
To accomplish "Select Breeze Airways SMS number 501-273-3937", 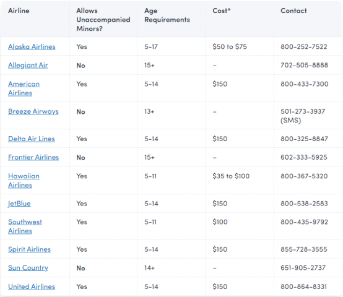I will (303, 111).
